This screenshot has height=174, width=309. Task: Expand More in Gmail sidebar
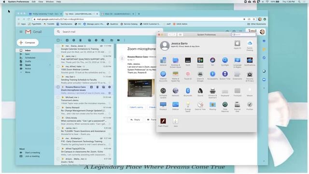coord(28,72)
